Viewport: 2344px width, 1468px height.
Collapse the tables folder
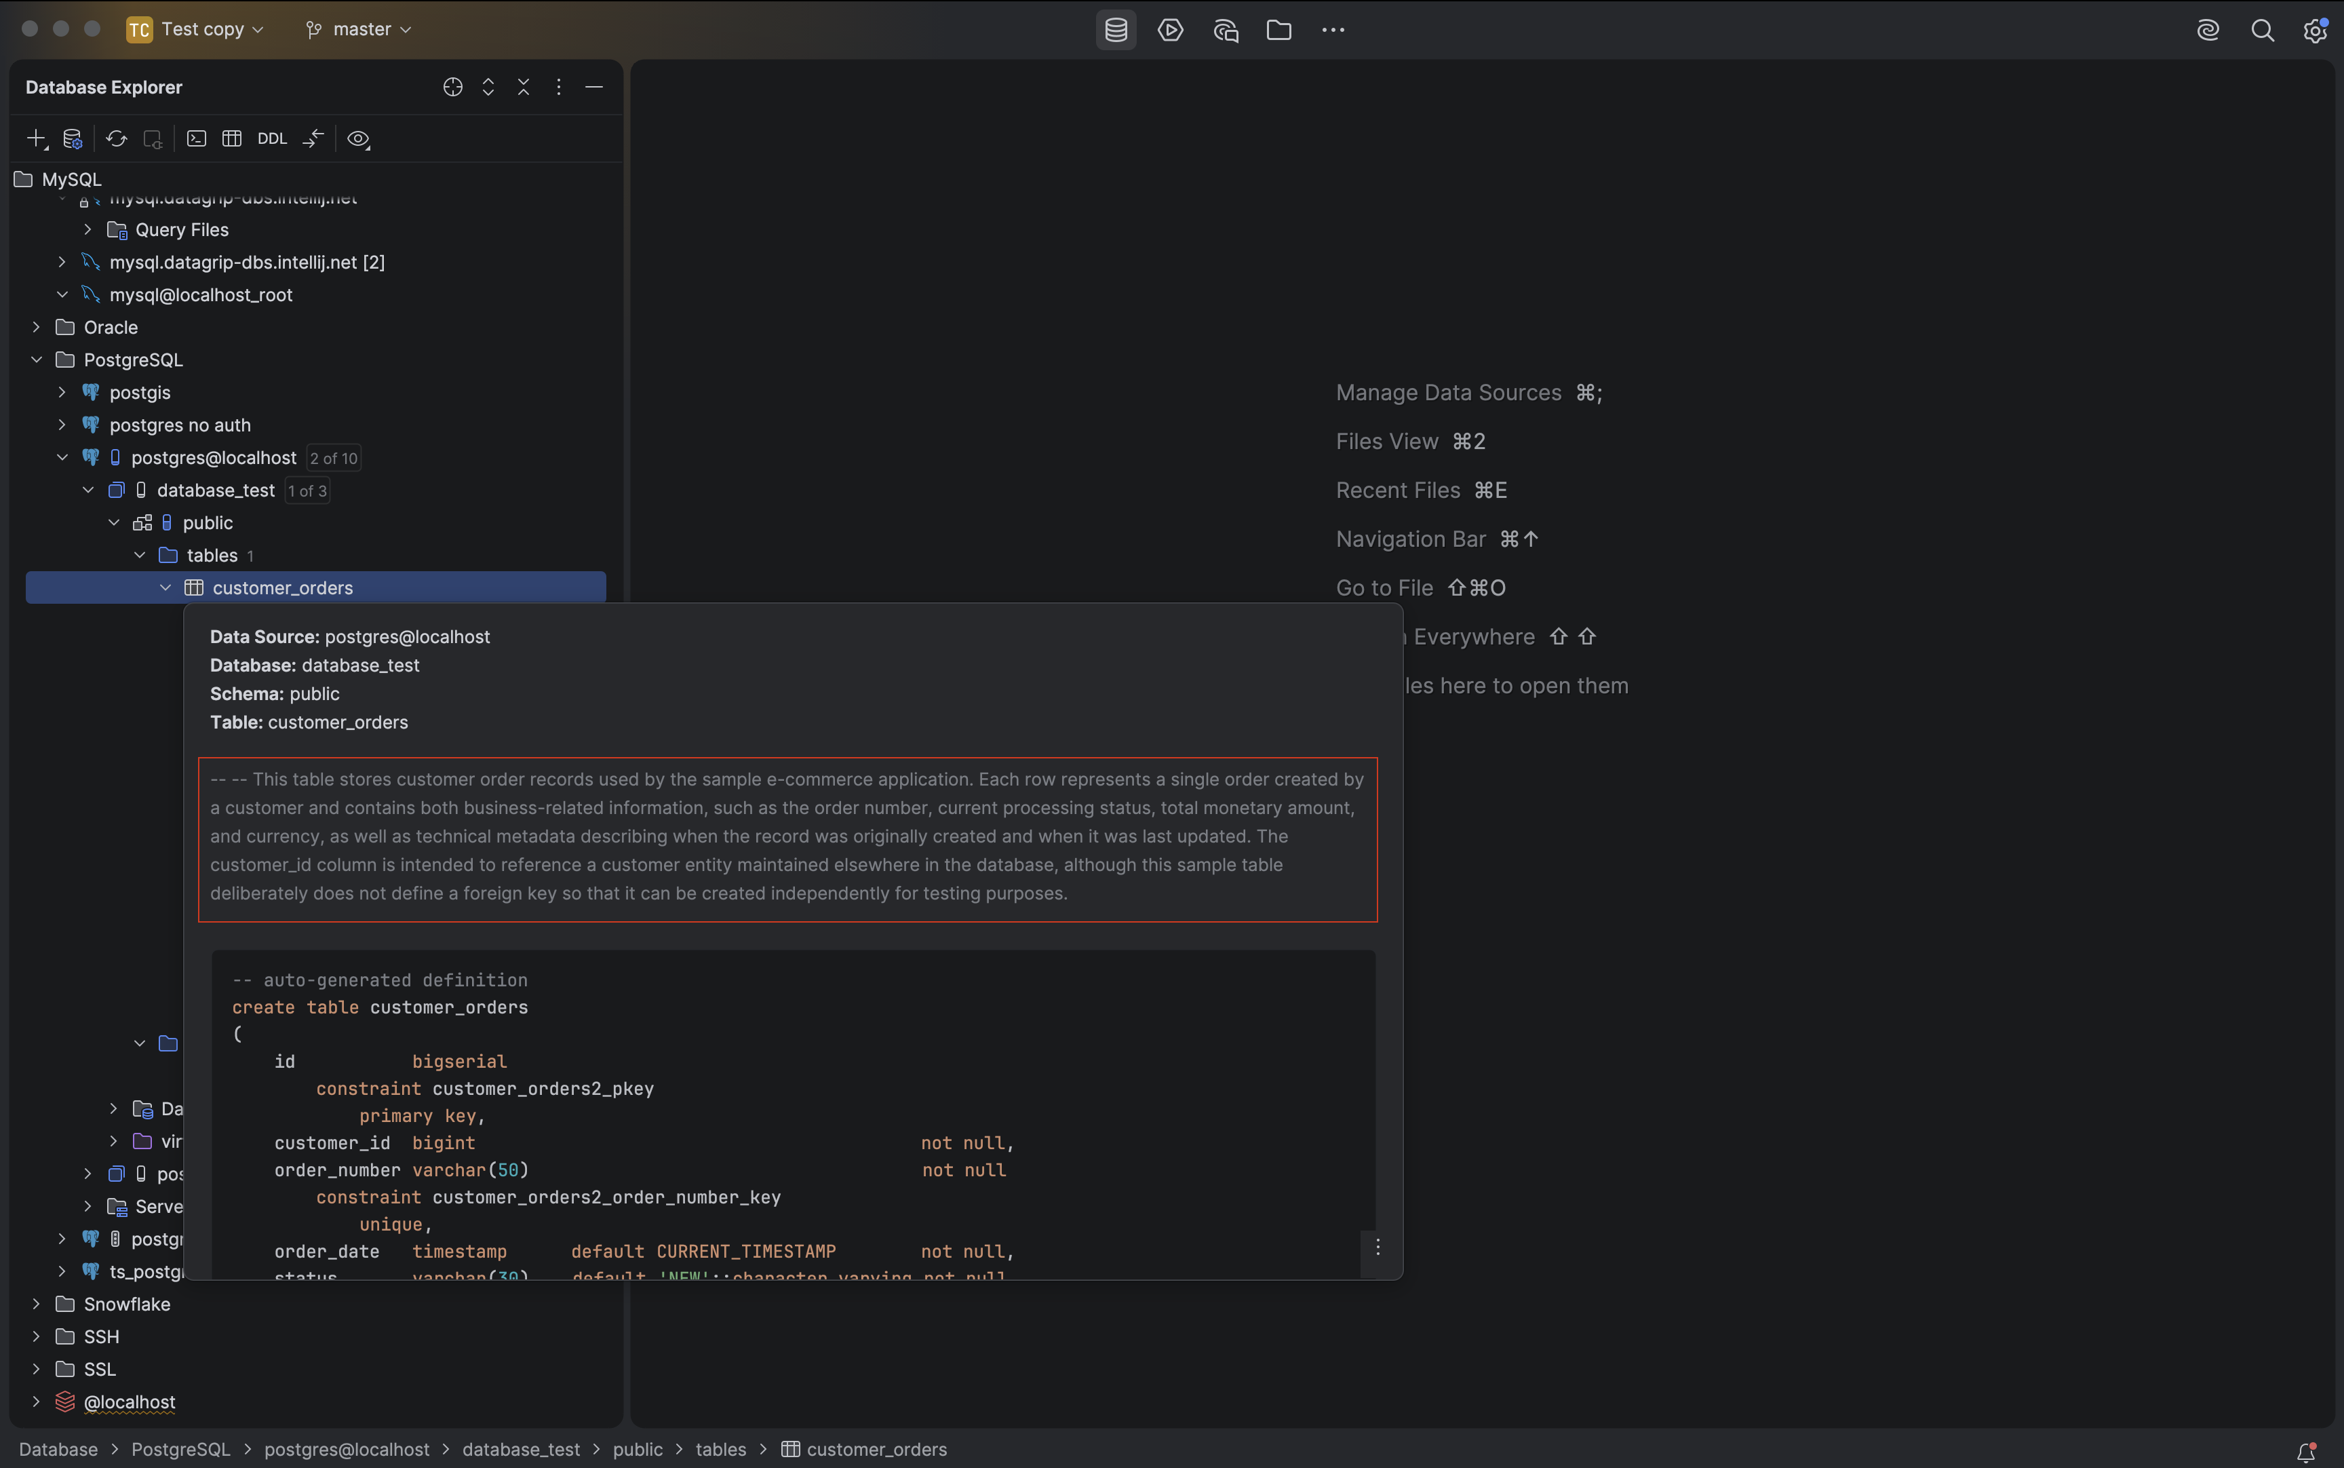pos(140,556)
